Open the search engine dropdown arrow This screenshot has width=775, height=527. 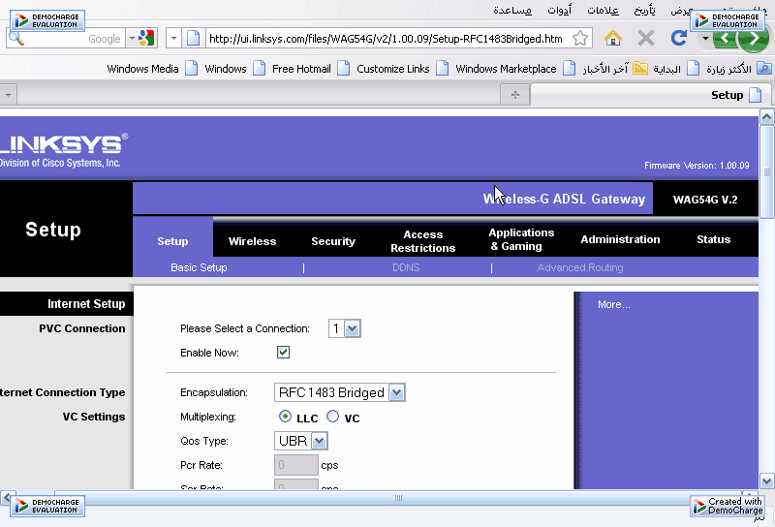[132, 39]
